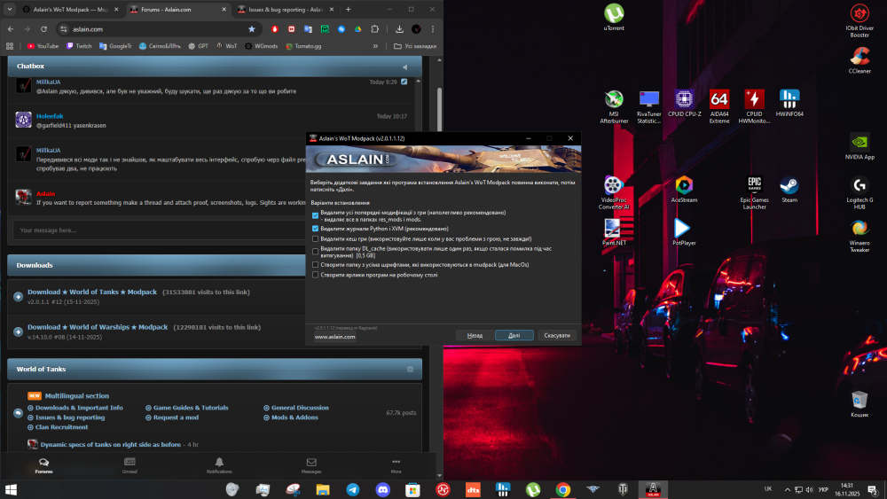The image size is (887, 499).
Task: Collapse the World of Tanks section
Action: coord(410,370)
